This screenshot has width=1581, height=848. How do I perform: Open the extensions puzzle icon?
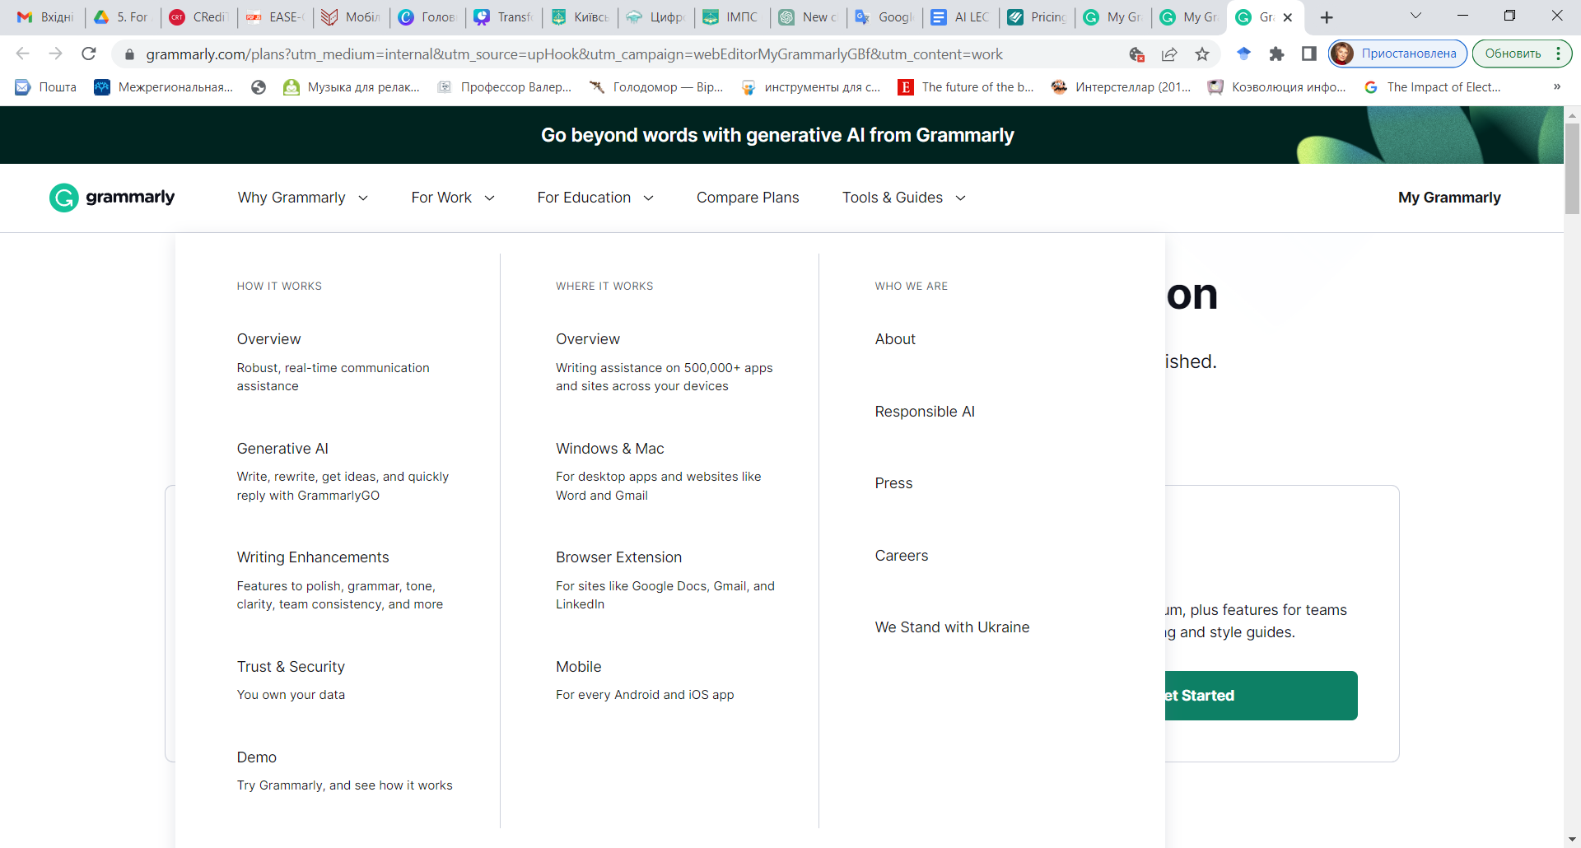(1276, 54)
